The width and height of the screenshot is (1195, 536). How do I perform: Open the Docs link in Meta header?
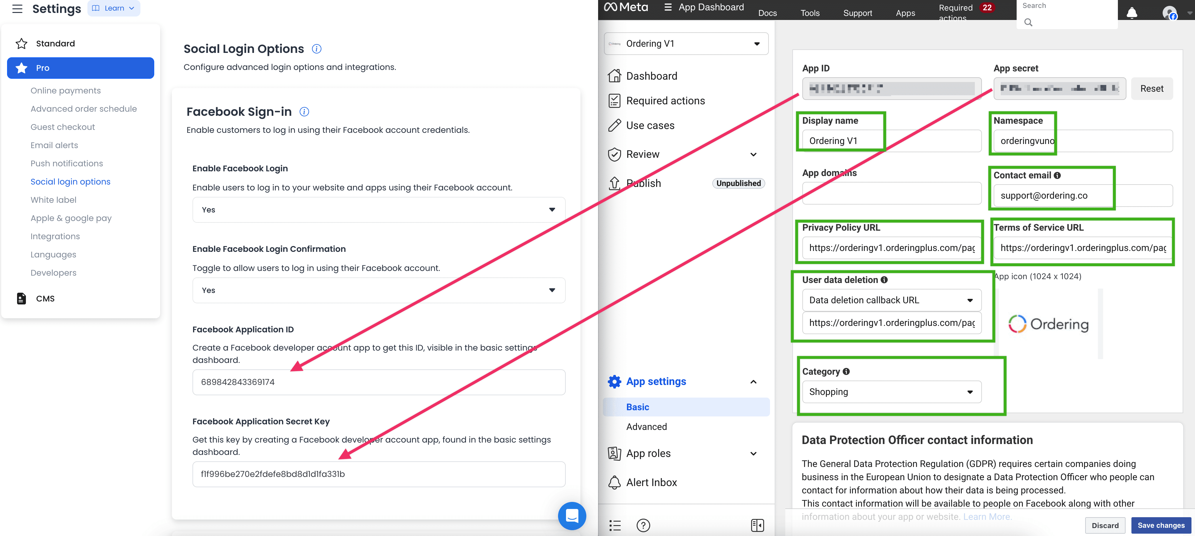(767, 13)
